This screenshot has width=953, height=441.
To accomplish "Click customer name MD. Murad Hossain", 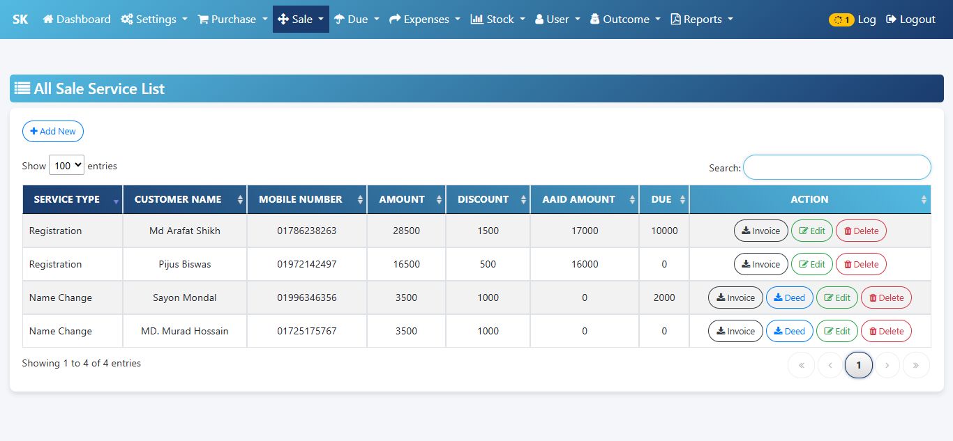I will point(185,331).
